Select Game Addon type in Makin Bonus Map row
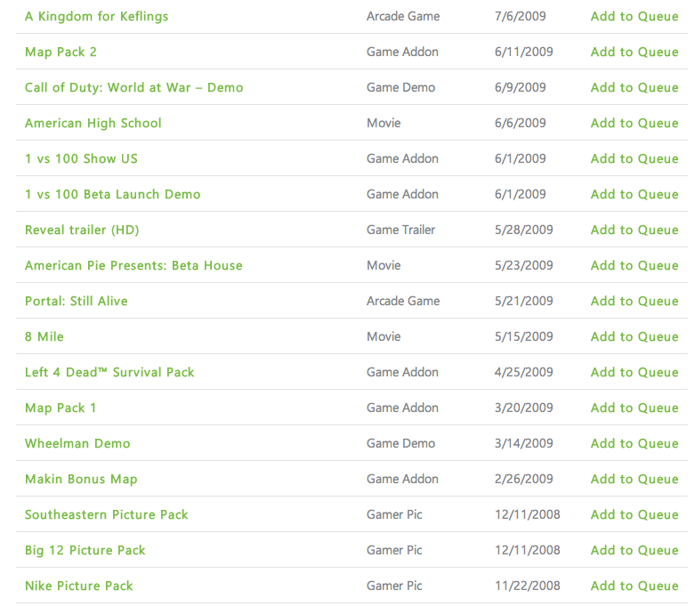Image resolution: width=695 pixels, height=606 pixels. click(x=402, y=479)
